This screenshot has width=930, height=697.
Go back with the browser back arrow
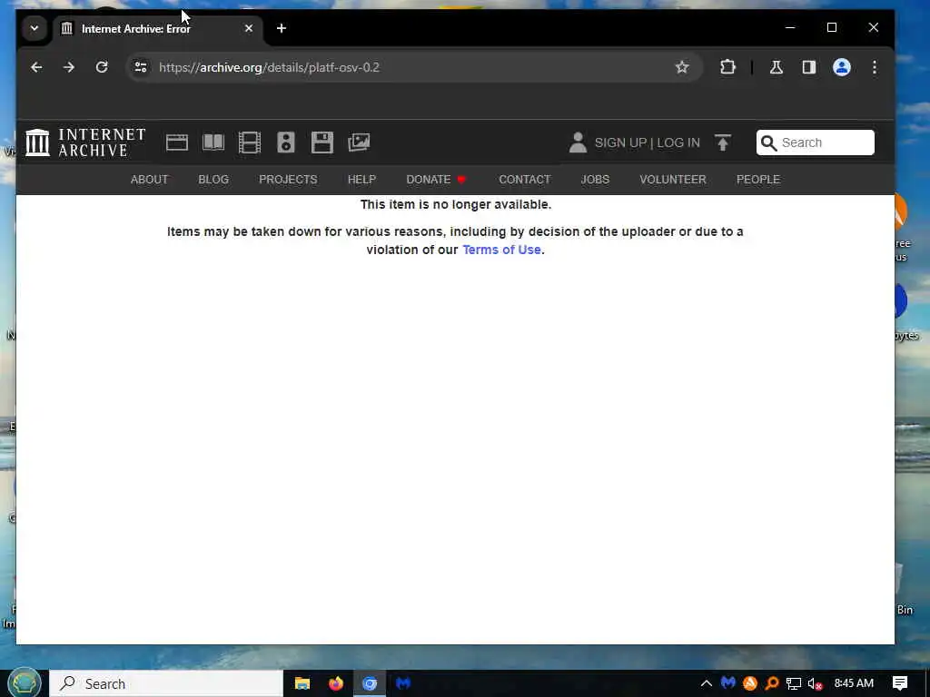(x=36, y=67)
